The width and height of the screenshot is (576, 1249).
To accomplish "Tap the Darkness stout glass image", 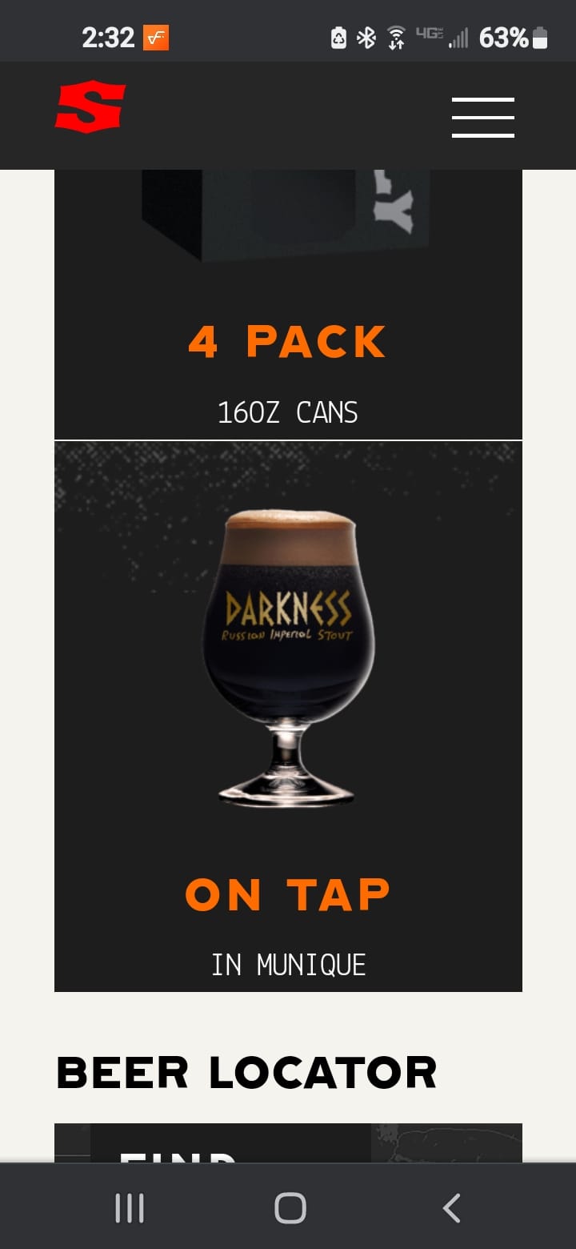I will pyautogui.click(x=287, y=657).
